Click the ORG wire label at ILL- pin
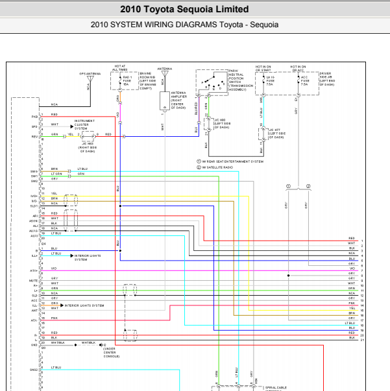 point(55,303)
